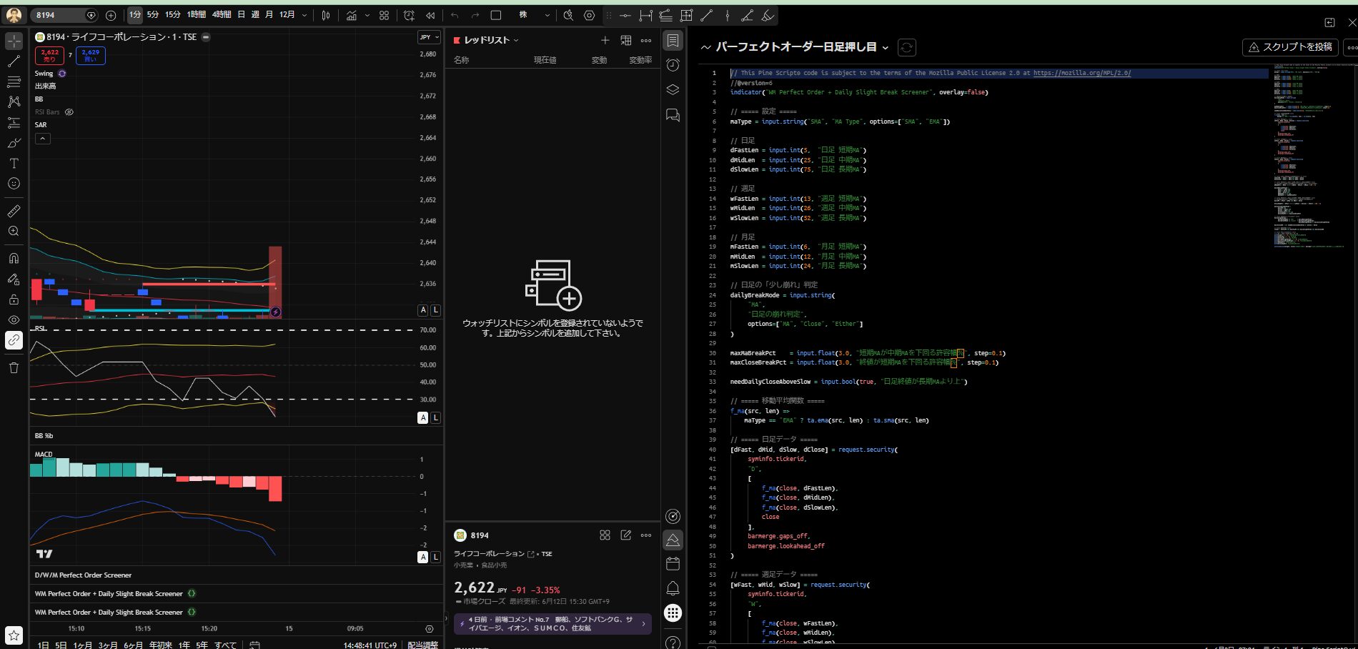Toggle hide all drawings eye icon
The image size is (1358, 649).
(x=14, y=319)
